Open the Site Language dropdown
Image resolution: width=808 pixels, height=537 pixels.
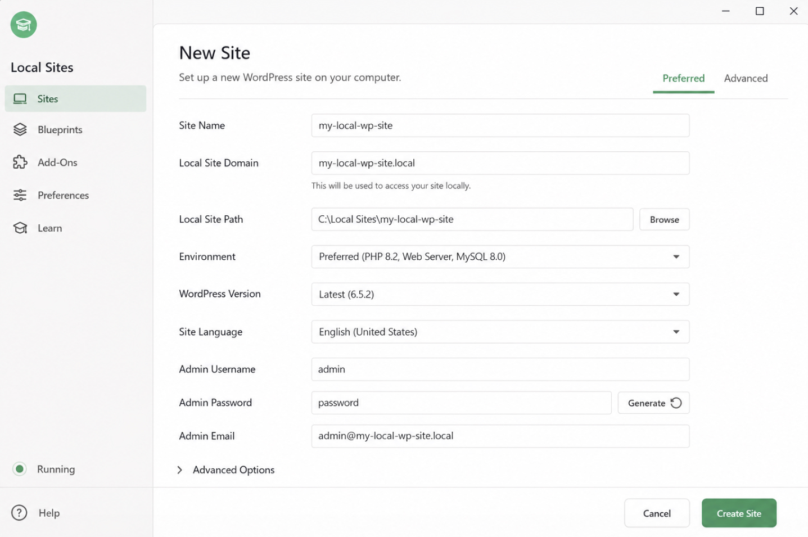click(500, 332)
